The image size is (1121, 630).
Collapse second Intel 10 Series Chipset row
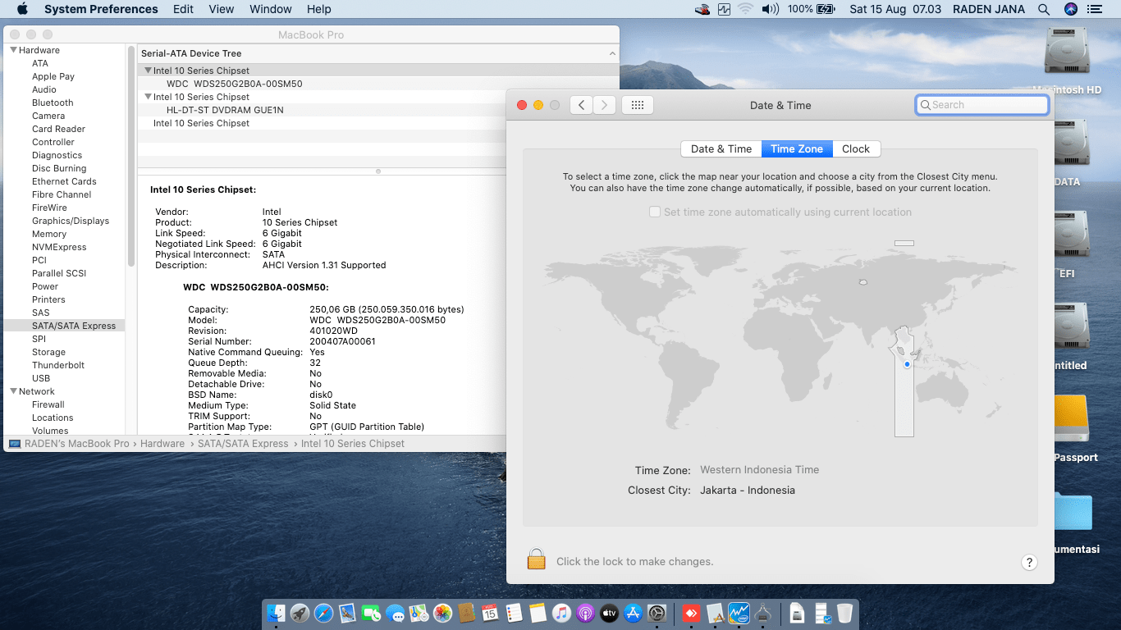coord(148,97)
